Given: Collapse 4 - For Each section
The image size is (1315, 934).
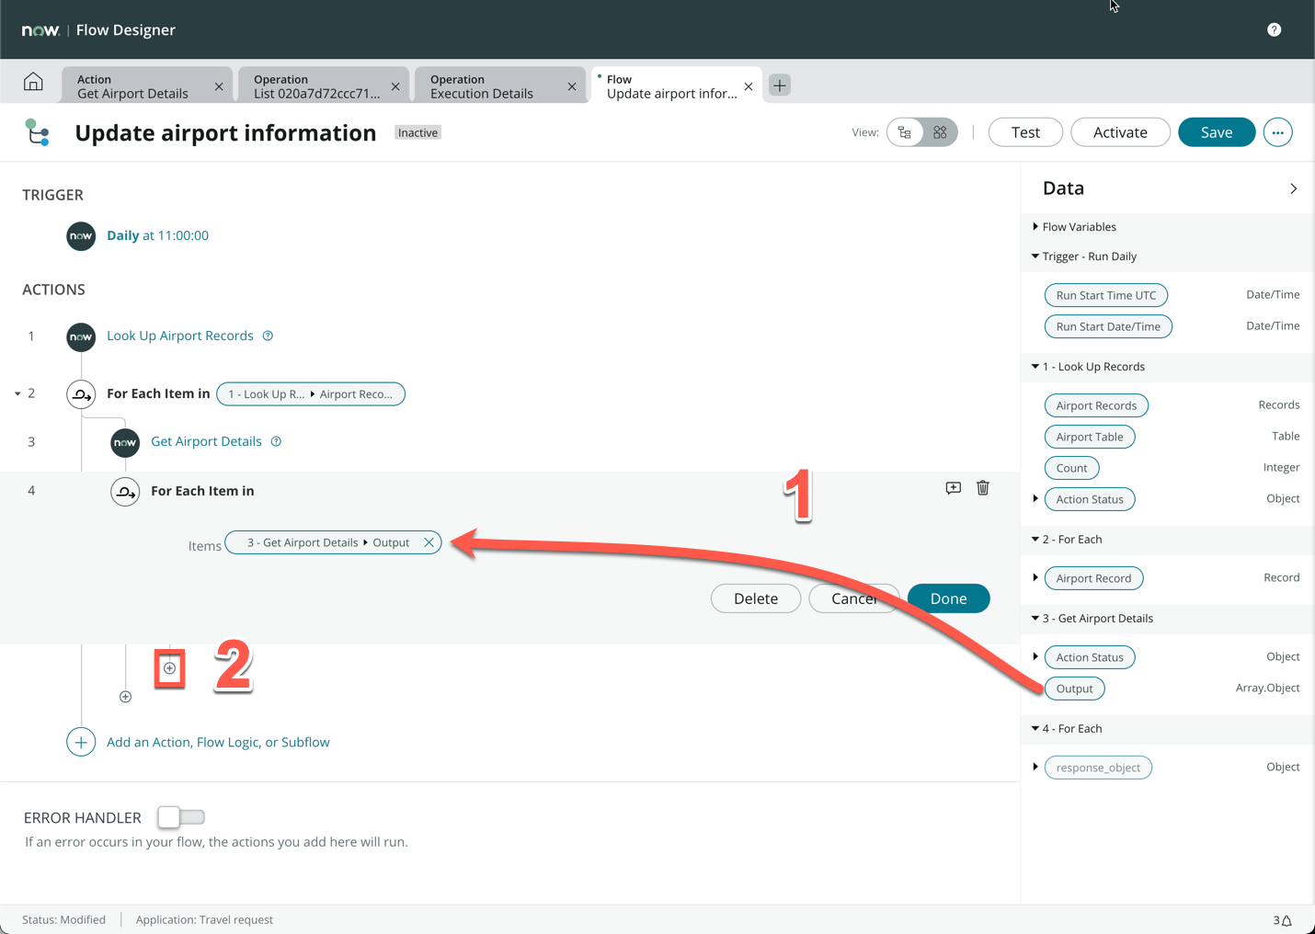Looking at the screenshot, I should (1035, 729).
